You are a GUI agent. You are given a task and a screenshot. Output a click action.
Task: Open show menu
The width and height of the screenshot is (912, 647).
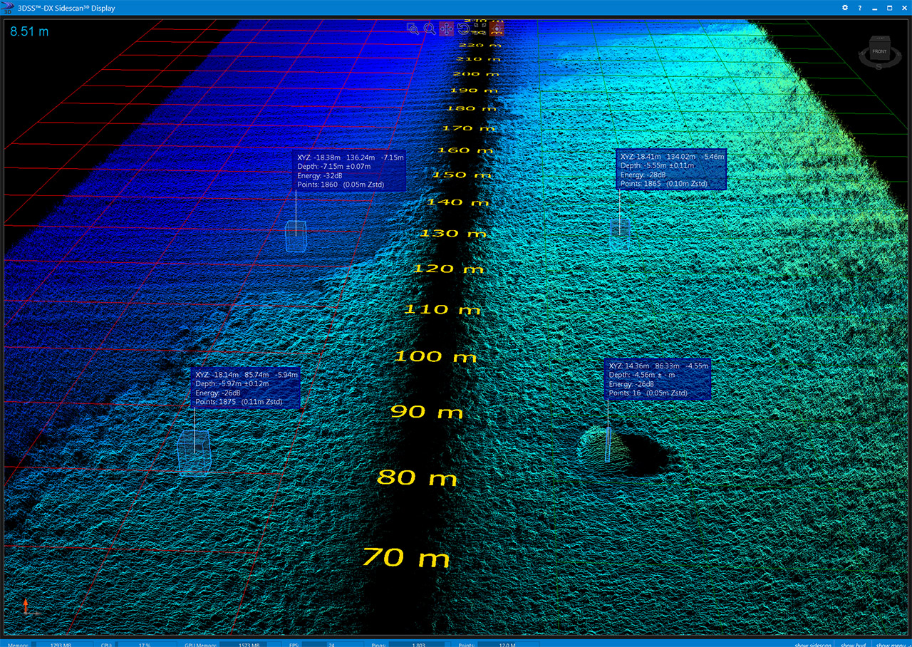coord(891,644)
